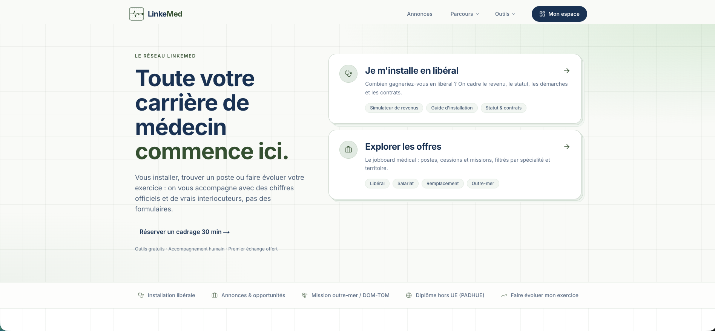Click the Outils gratuits footnote text
Image resolution: width=715 pixels, height=331 pixels.
click(206, 249)
